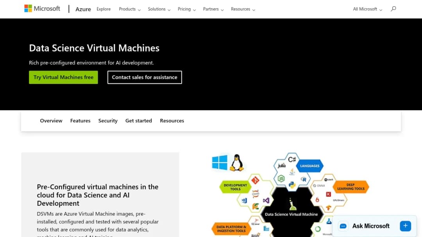The height and width of the screenshot is (237, 422).
Task: Click the Microsoft logo
Action: pos(42,9)
